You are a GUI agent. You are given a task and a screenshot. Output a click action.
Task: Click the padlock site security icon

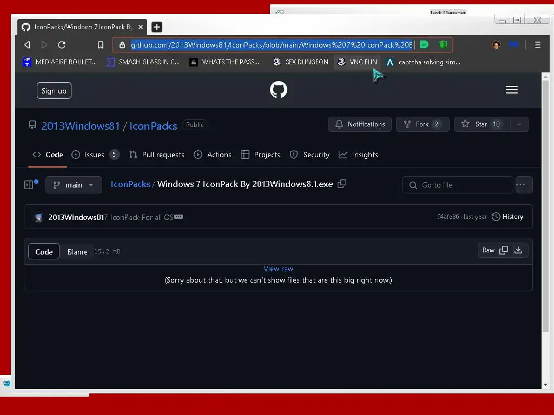(122, 45)
